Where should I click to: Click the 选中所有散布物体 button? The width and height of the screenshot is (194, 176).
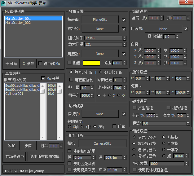(x=45, y=156)
